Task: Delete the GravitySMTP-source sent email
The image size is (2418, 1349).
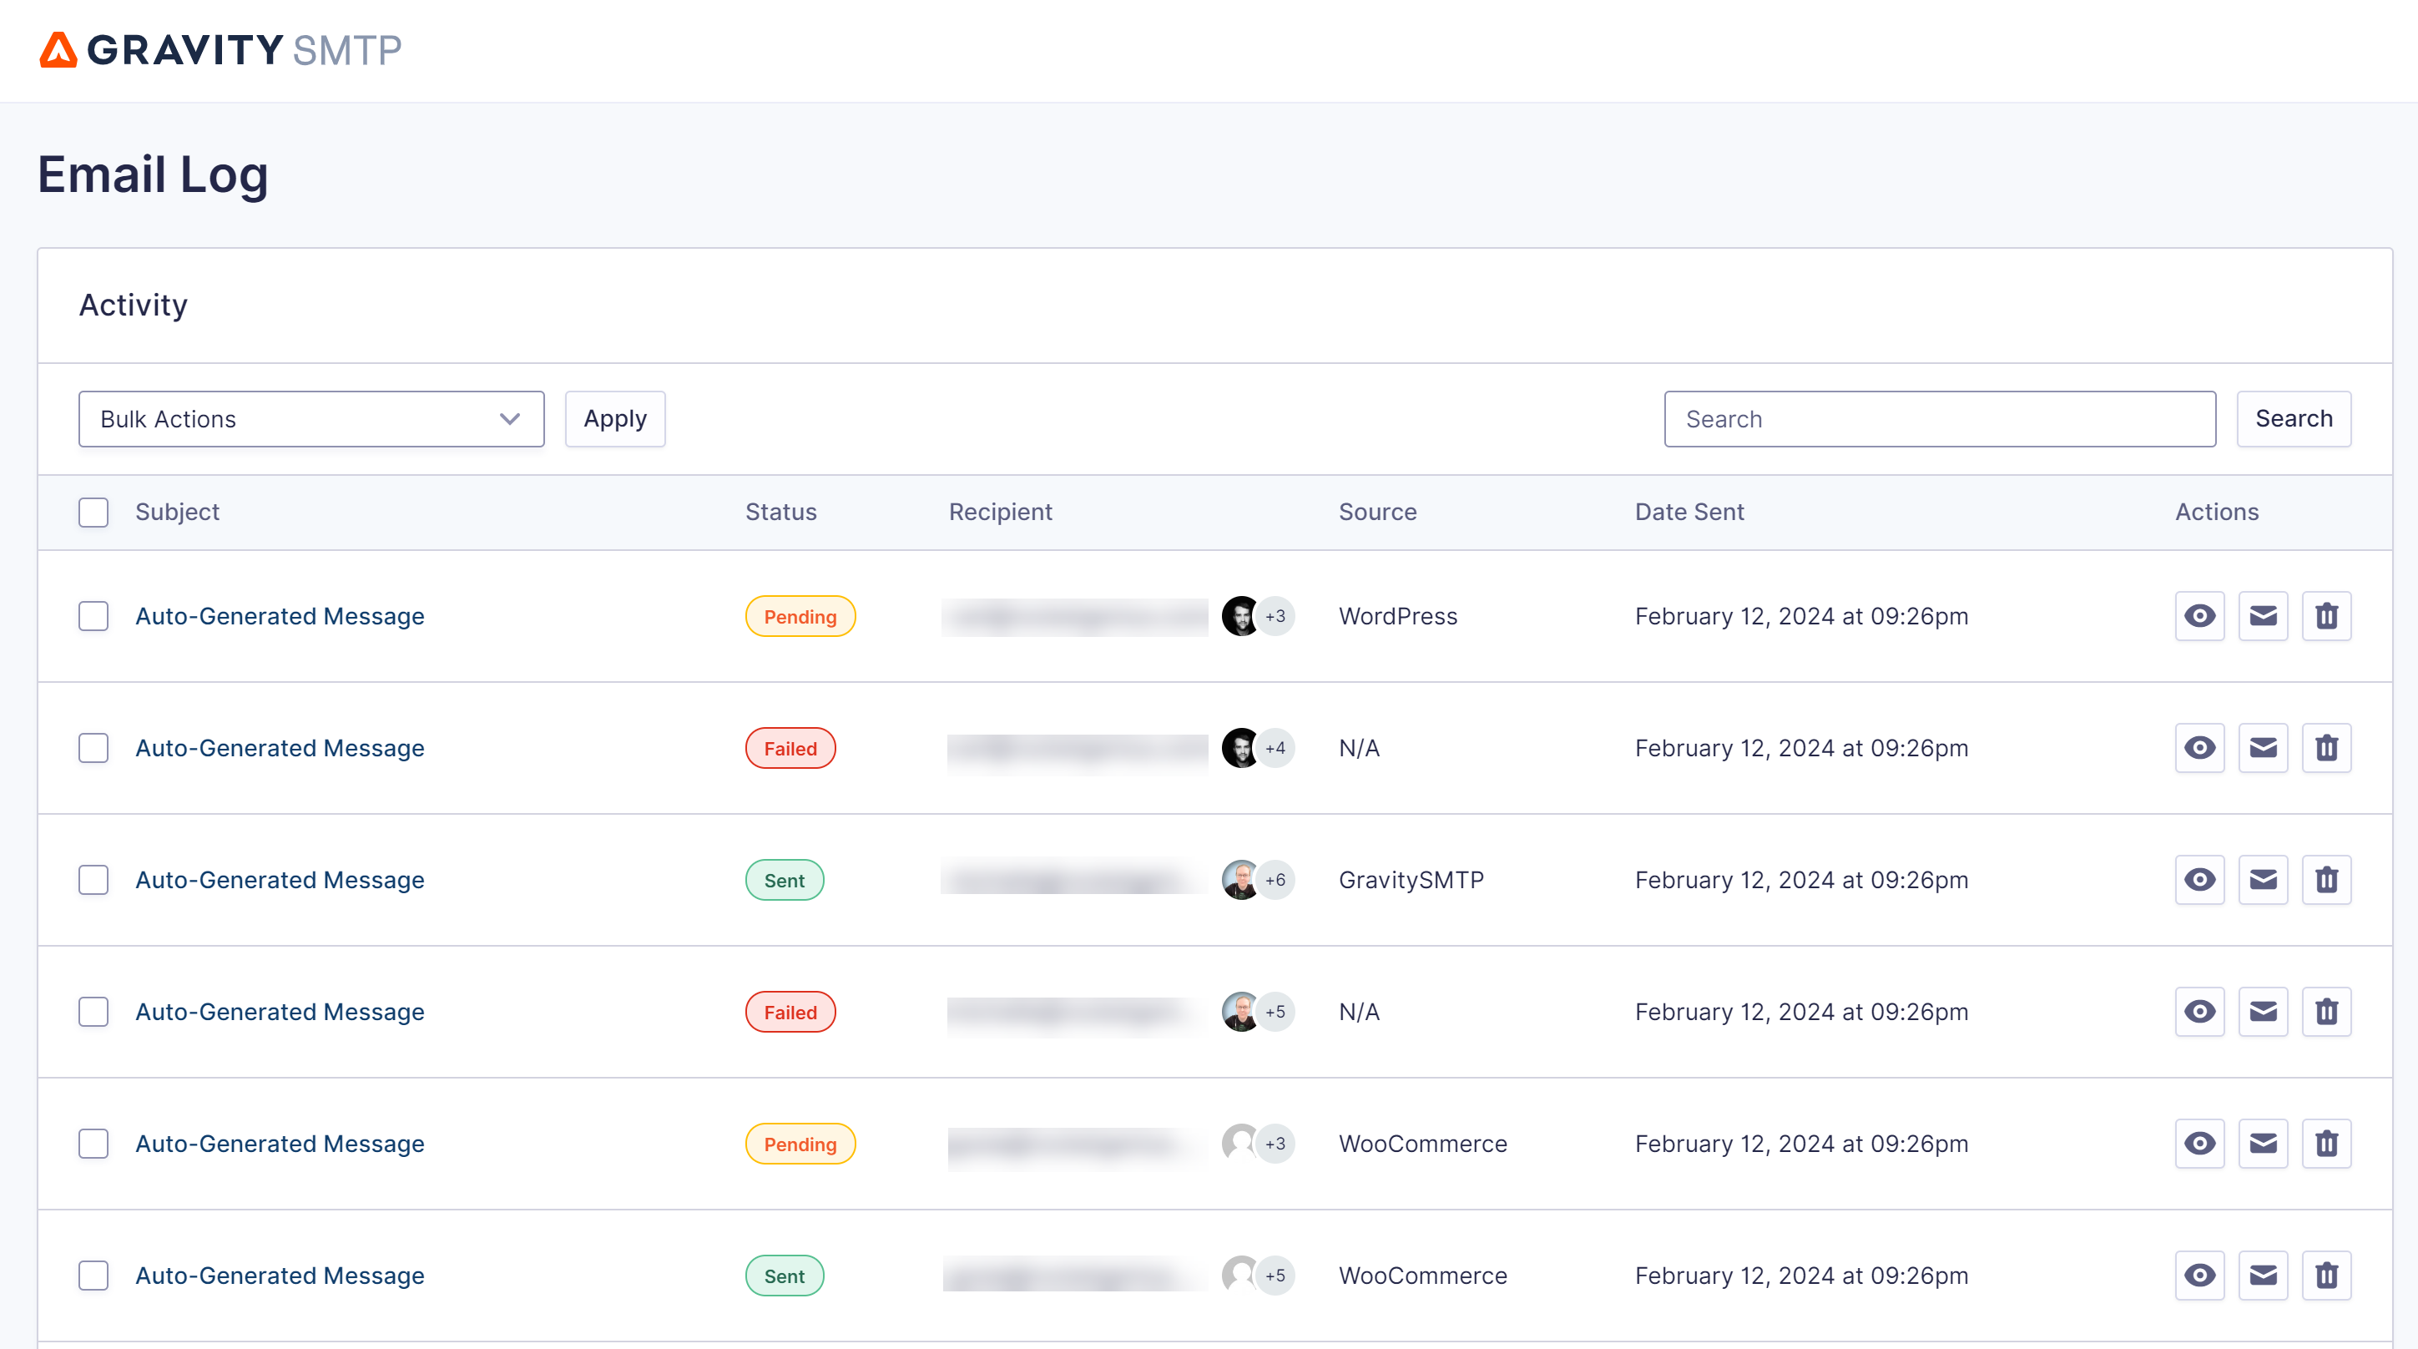Action: (2326, 880)
